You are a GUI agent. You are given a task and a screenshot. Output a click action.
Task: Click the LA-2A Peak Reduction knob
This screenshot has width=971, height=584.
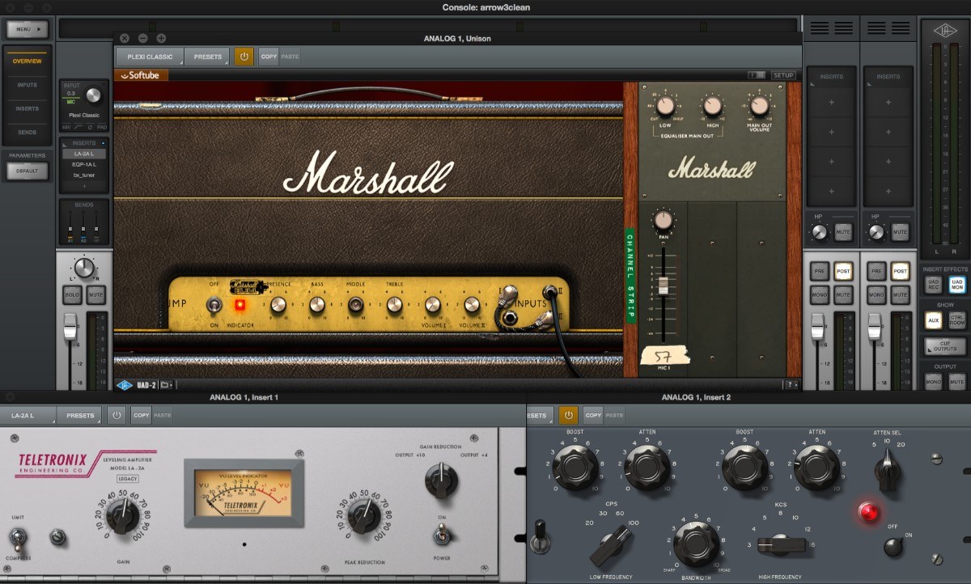[x=363, y=514]
